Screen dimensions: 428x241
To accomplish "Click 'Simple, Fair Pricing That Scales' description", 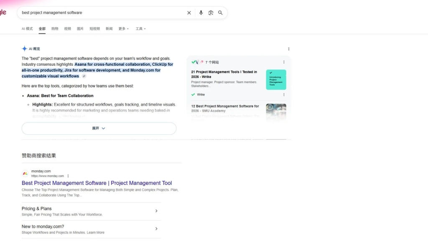I will point(62,215).
